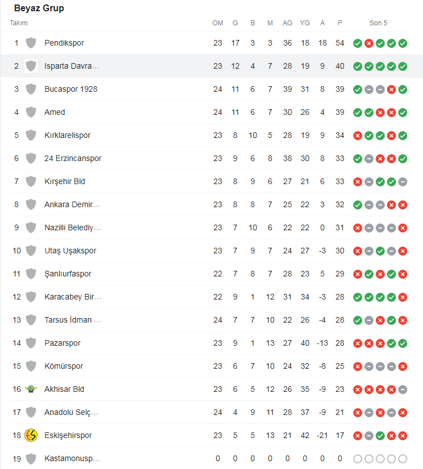
Task: Click the OM matches played header
Action: 218,23
